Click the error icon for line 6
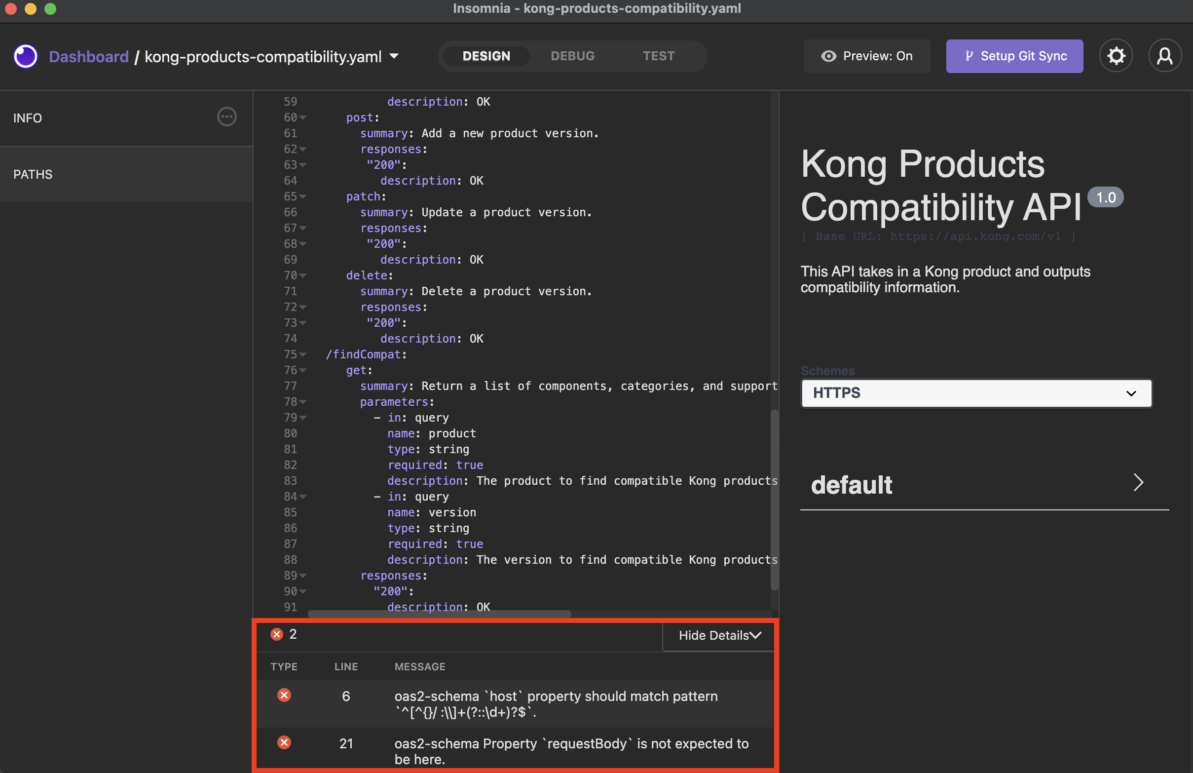Image resolution: width=1193 pixels, height=773 pixels. (284, 695)
